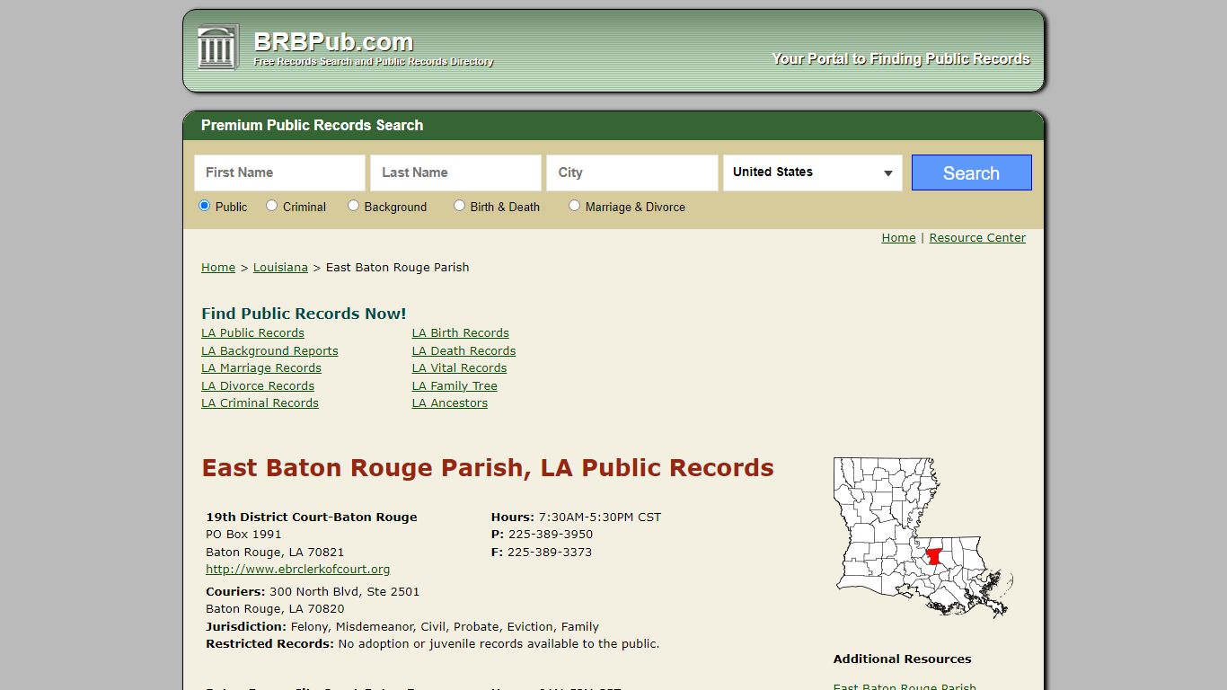The height and width of the screenshot is (690, 1227).
Task: Select the Marriage & Divorce radio button
Action: (x=574, y=206)
